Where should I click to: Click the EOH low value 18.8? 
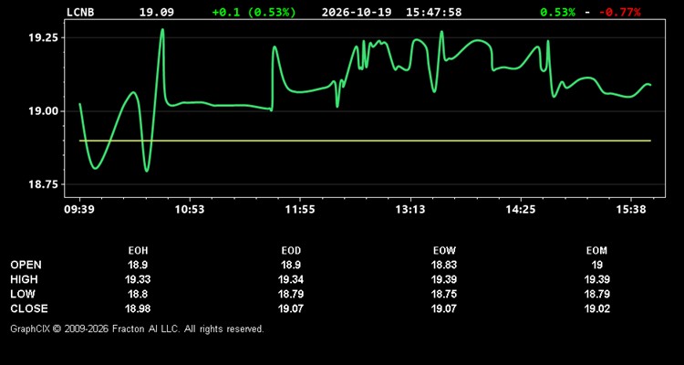tap(138, 294)
